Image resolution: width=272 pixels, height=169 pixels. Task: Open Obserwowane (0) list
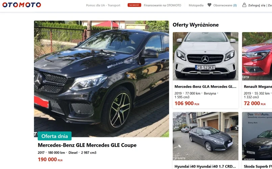point(225,5)
